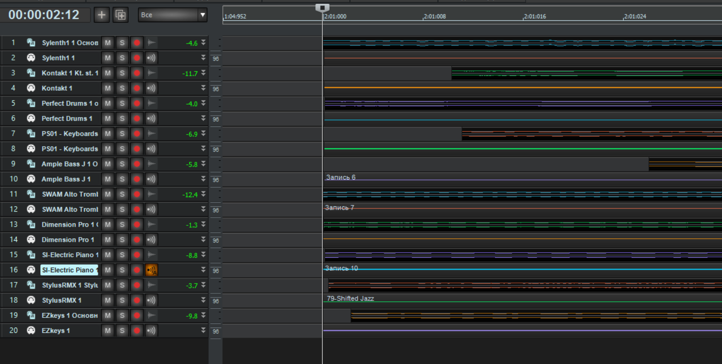Image resolution: width=722 pixels, height=364 pixels.
Task: Click the duplicate track icon
Action: (x=120, y=15)
